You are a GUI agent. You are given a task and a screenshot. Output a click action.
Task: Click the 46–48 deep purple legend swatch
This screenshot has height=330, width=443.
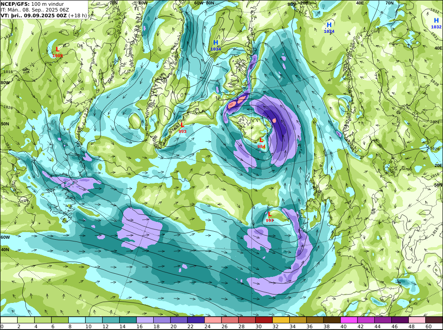400,320
